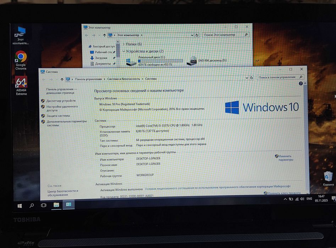This screenshot has height=248, width=336.
Task: Open the network tray icon
Action: pos(297,199)
